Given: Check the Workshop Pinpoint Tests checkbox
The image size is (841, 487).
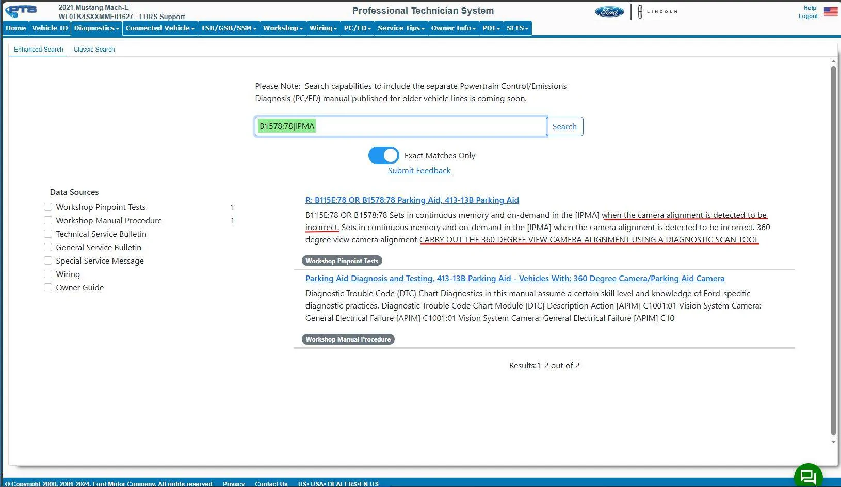Looking at the screenshot, I should 48,207.
